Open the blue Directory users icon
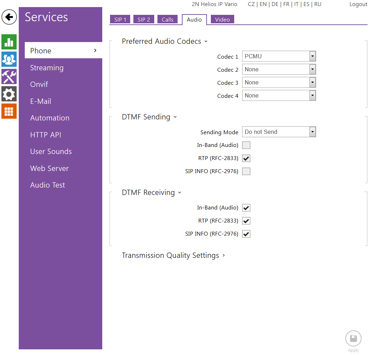Image resolution: width=369 pixels, height=355 pixels. tap(9, 59)
